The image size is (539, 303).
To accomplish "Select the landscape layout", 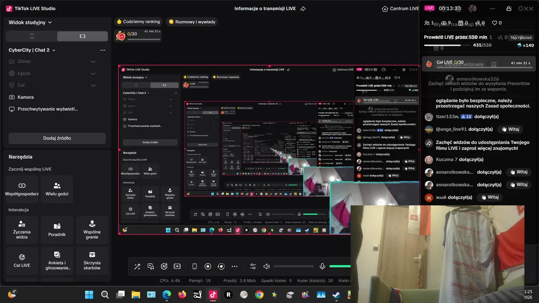I will click(x=83, y=36).
